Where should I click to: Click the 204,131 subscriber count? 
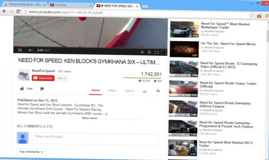click(x=62, y=78)
